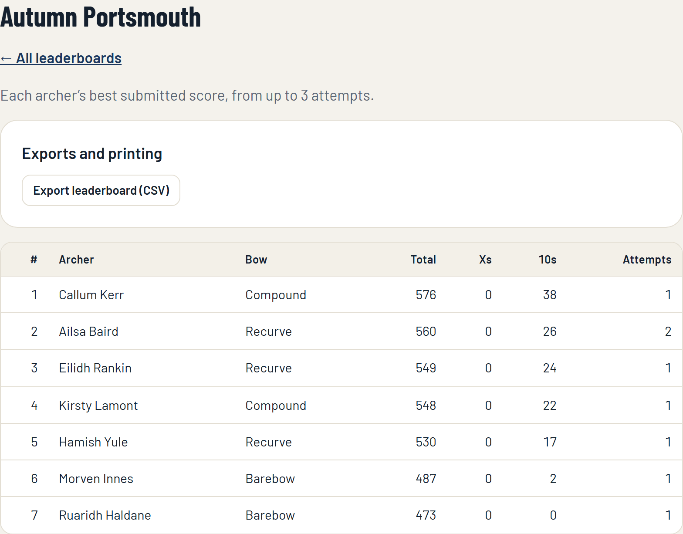Click Kirsty Lamont's 10s count 22

pos(550,406)
